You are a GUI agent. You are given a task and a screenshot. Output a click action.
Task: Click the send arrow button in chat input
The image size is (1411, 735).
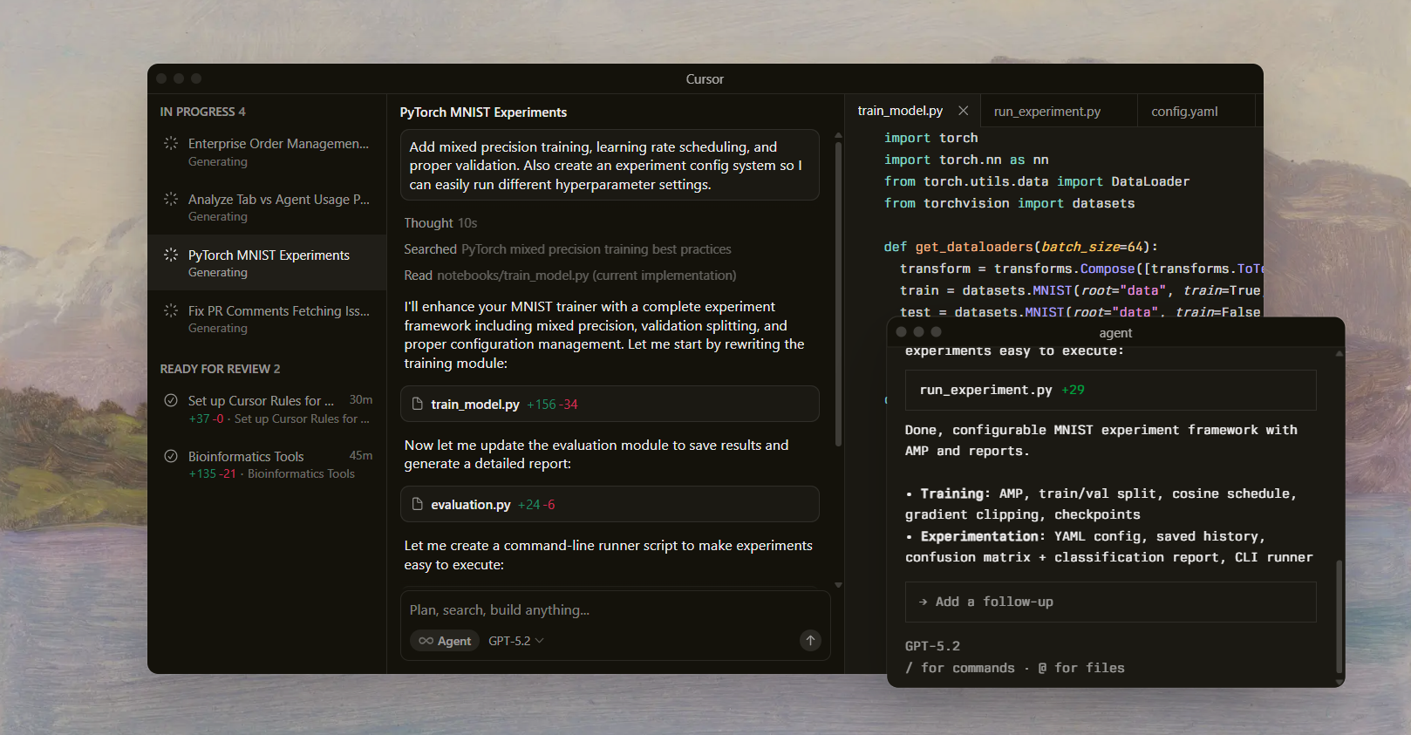click(x=810, y=641)
